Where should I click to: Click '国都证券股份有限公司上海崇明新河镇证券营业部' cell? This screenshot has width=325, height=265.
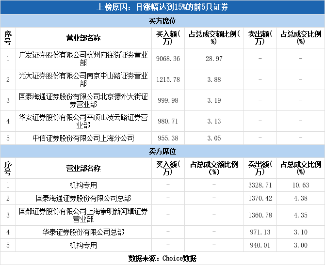pos(83,215)
